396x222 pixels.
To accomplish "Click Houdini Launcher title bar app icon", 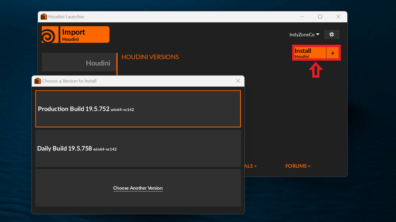I will click(44, 17).
